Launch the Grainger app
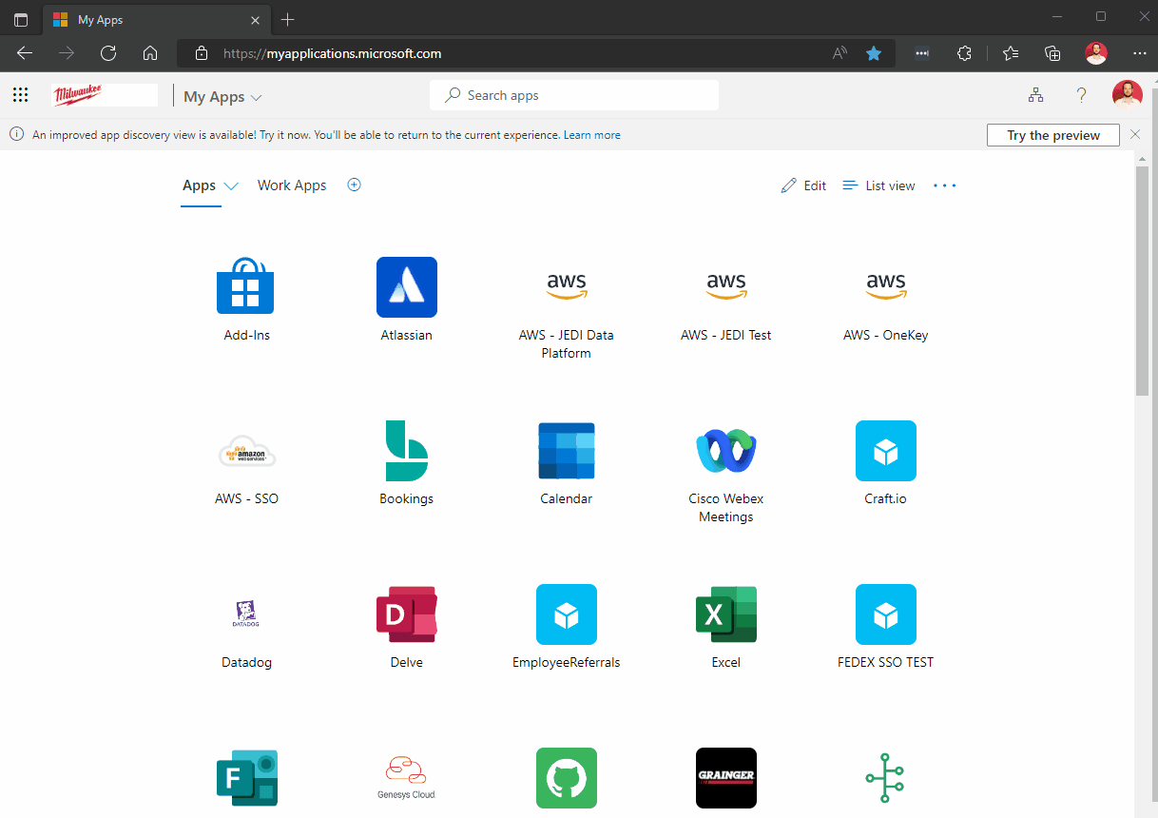1158x818 pixels. click(x=726, y=778)
